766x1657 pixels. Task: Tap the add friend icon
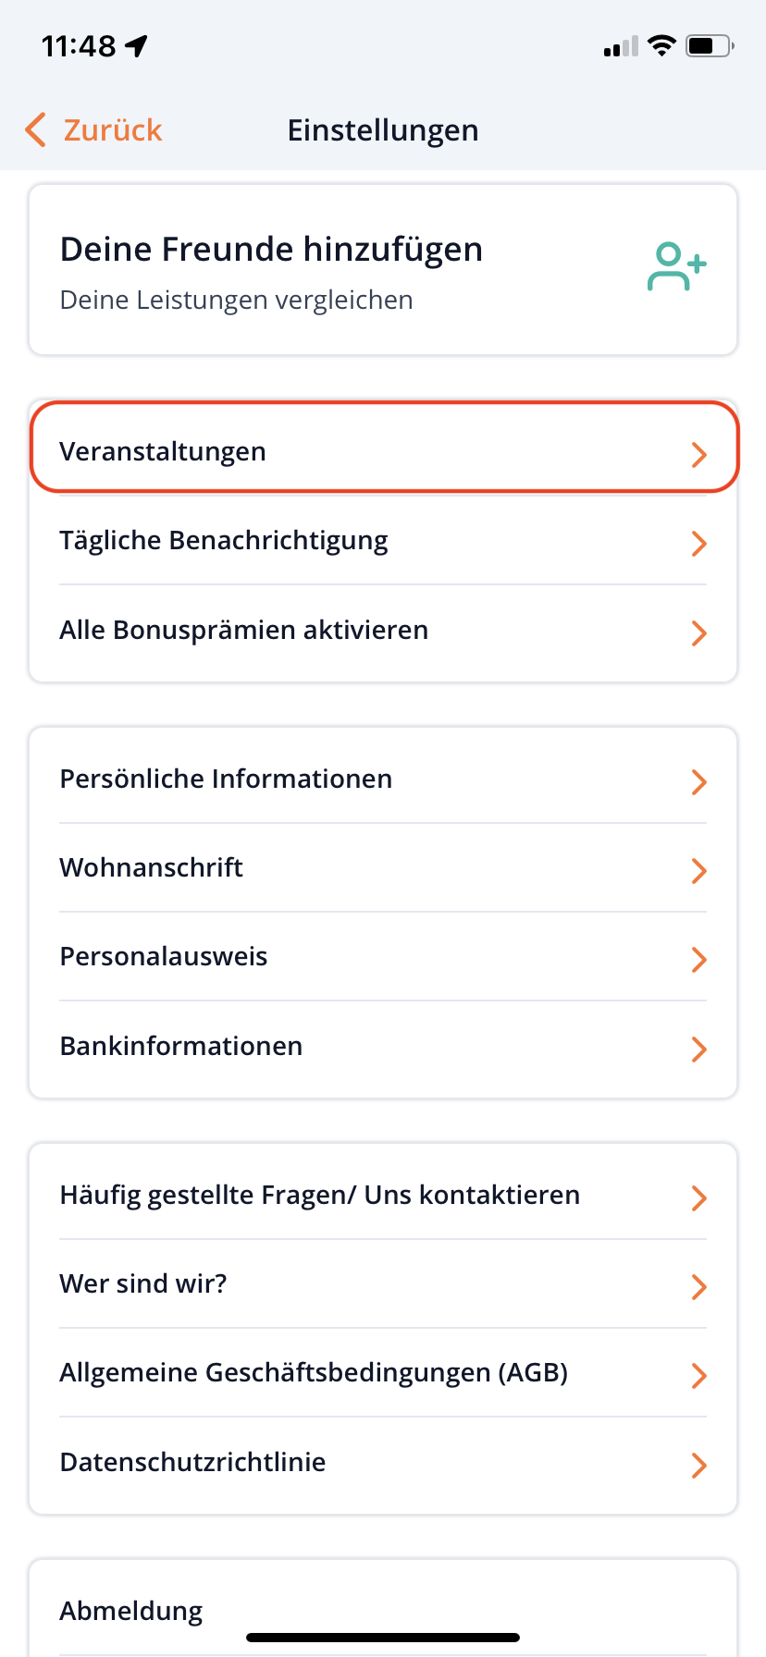[676, 266]
